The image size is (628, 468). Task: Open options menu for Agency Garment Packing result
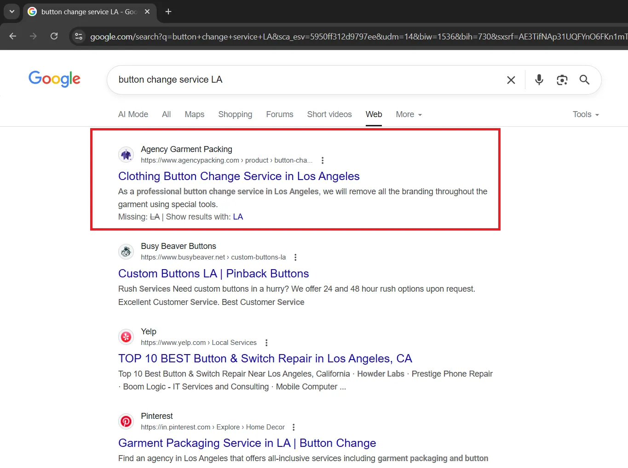tap(323, 160)
